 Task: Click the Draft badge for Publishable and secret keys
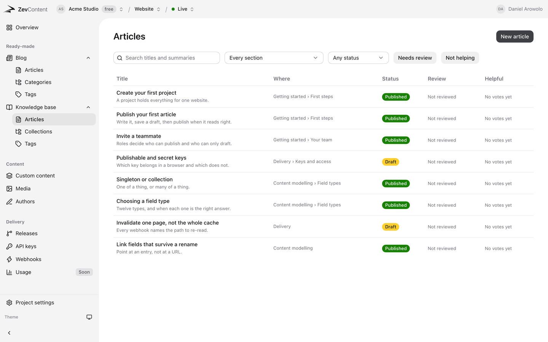tap(390, 162)
